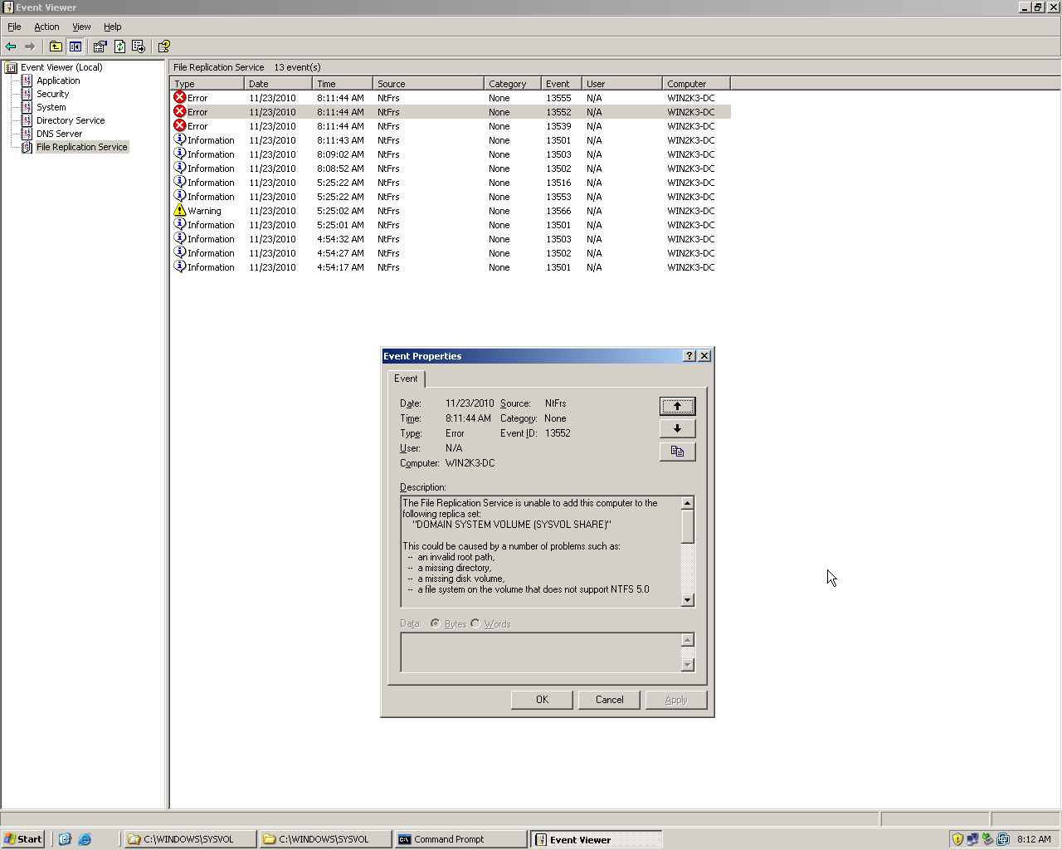Open the File menu
Image resolution: width=1062 pixels, height=850 pixels.
(x=14, y=27)
